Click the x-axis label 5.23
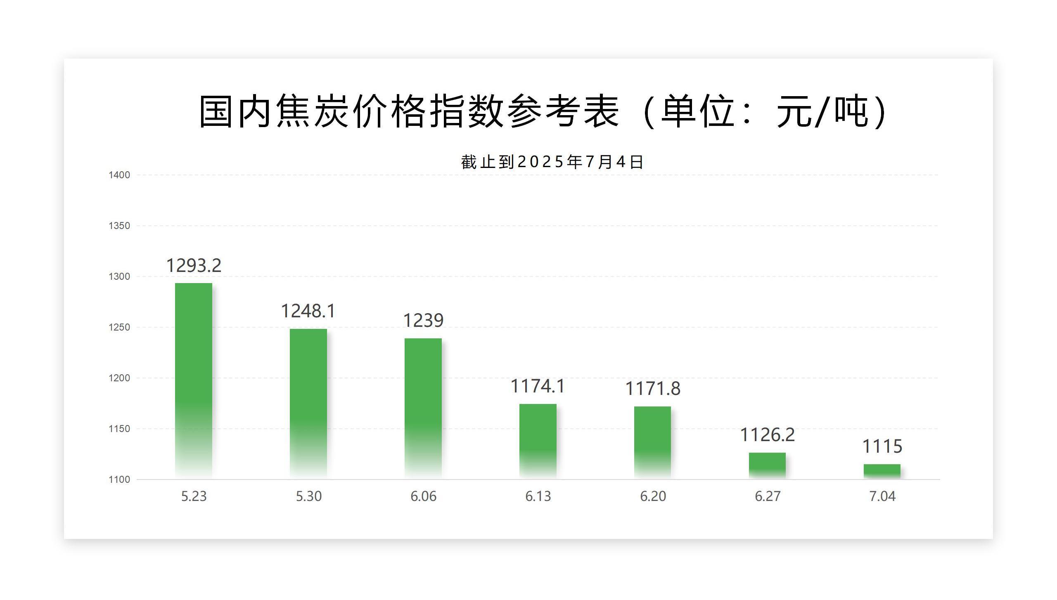The width and height of the screenshot is (1057, 600). [194, 496]
